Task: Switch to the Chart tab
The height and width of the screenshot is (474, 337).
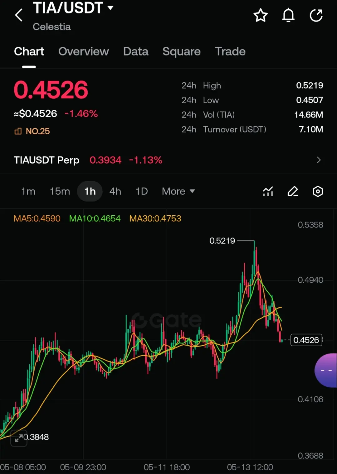Action: (29, 51)
